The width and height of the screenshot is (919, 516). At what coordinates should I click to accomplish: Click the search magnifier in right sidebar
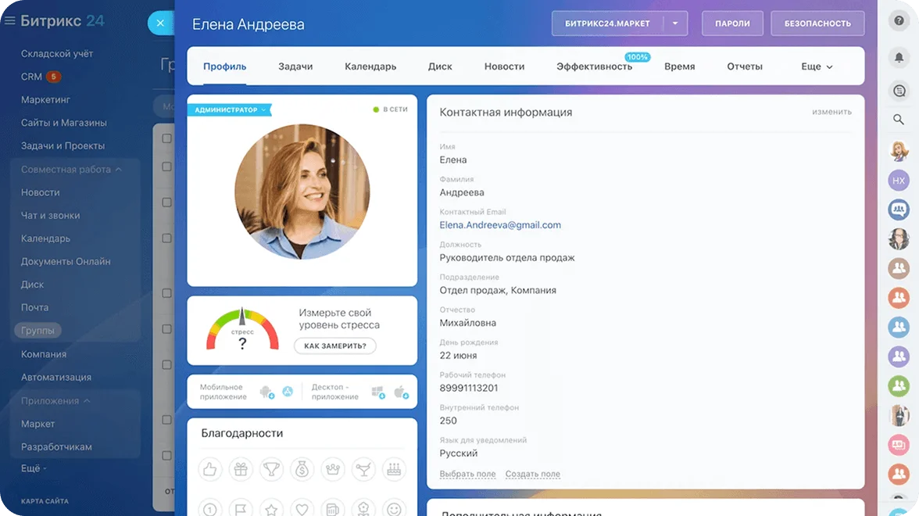899,120
